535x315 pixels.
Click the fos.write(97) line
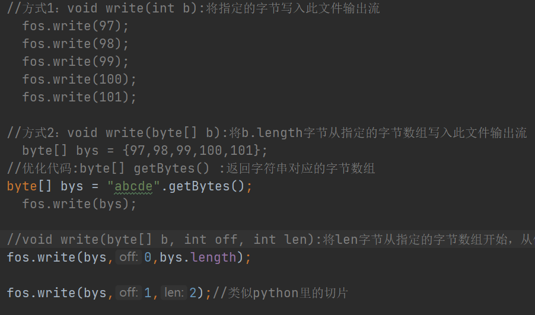[x=75, y=26]
